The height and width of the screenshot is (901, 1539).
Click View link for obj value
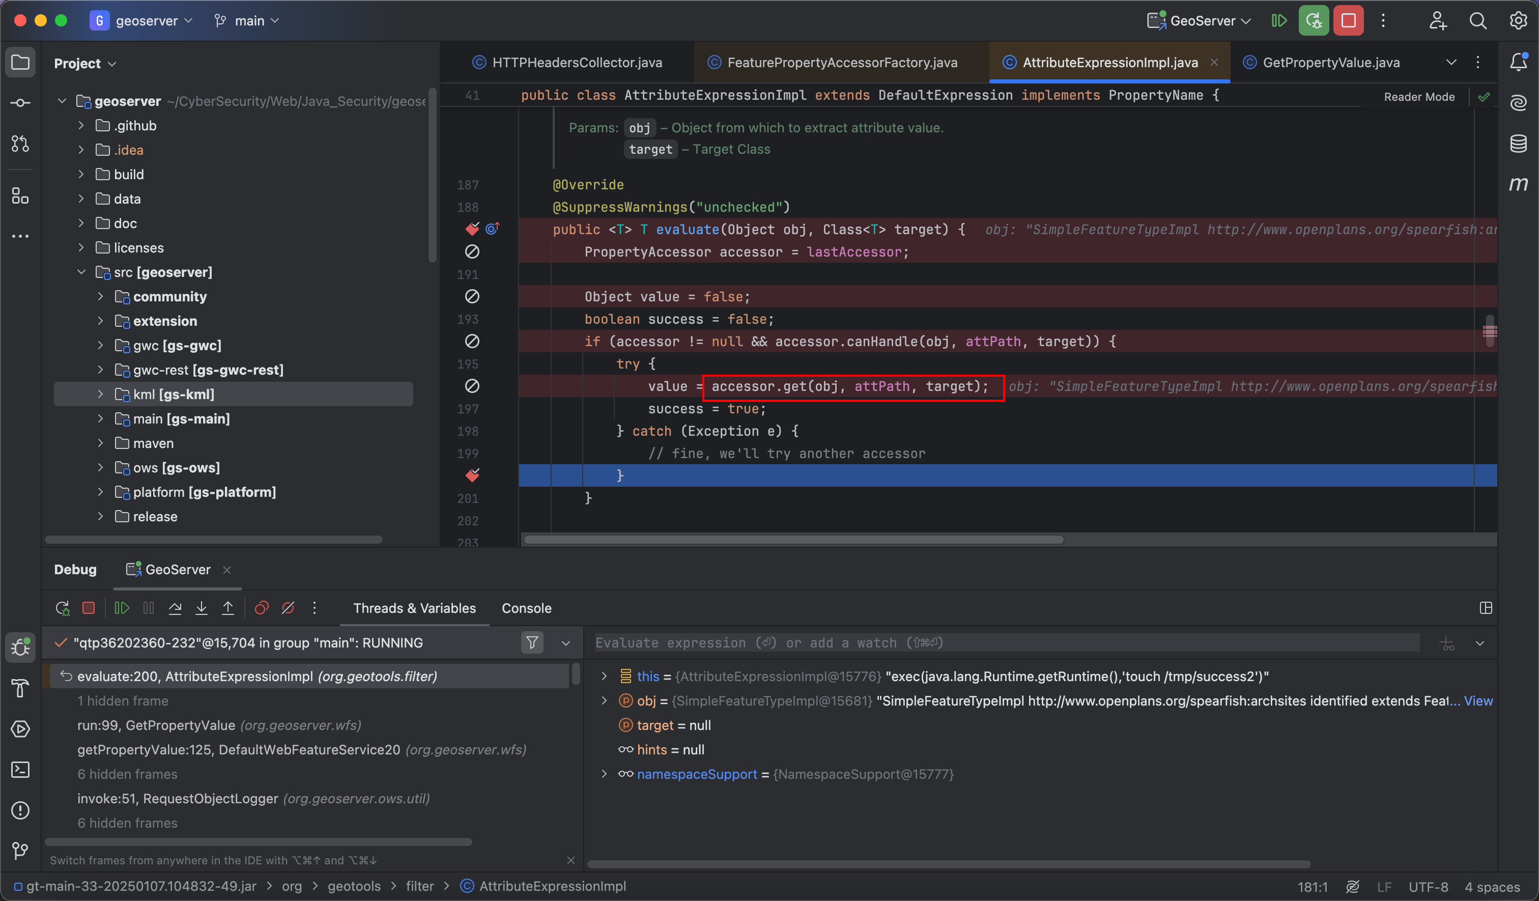click(1478, 700)
